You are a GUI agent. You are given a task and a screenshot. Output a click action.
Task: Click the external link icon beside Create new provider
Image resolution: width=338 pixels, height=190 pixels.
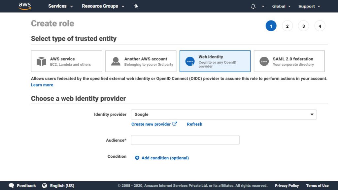click(175, 124)
